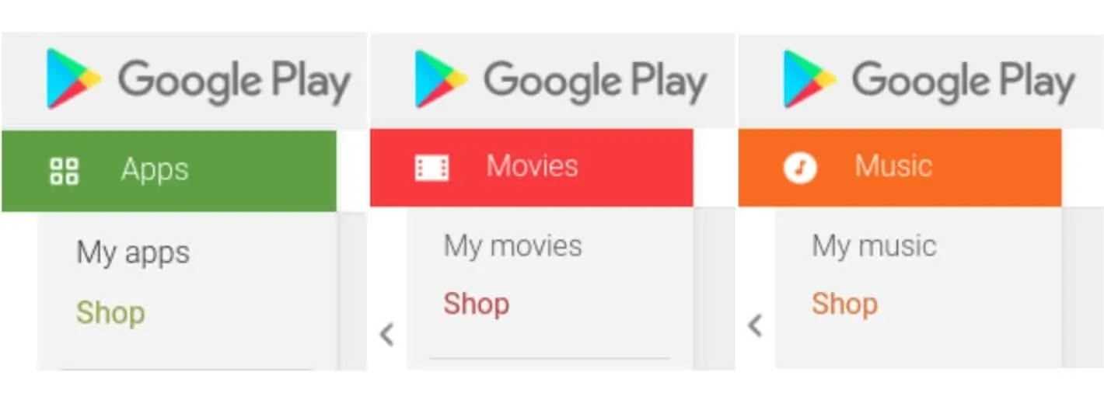1104x393 pixels.
Task: Click the Play triangle logo above Movies
Action: [x=441, y=78]
